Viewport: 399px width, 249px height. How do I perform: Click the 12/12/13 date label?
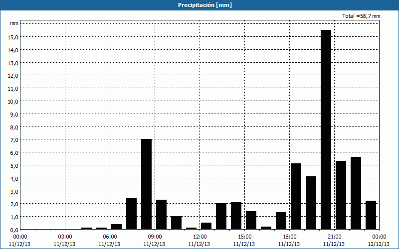coord(379,244)
